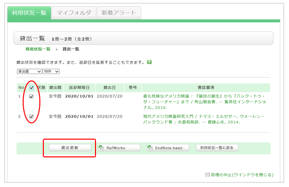Open the 10件 items-per-page dropdown
This screenshot has height=187, width=289.
51,72
